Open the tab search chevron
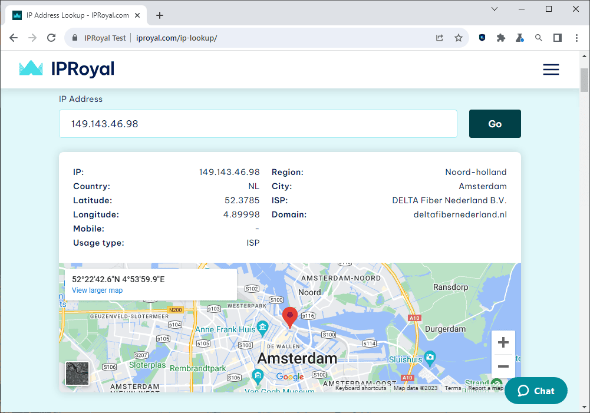Image resolution: width=590 pixels, height=413 pixels. click(x=495, y=9)
